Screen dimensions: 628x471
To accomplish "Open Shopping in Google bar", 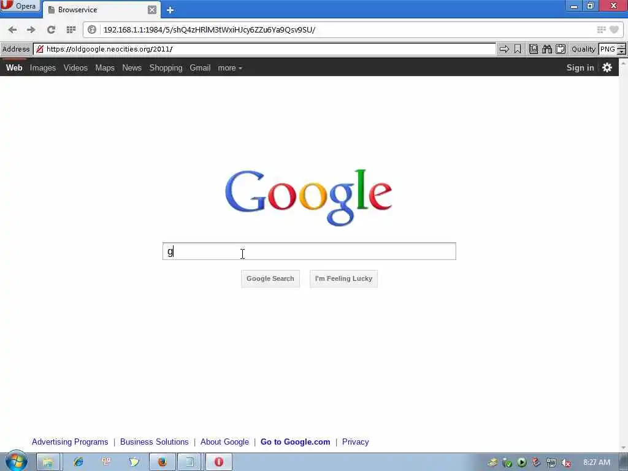I will coord(166,67).
